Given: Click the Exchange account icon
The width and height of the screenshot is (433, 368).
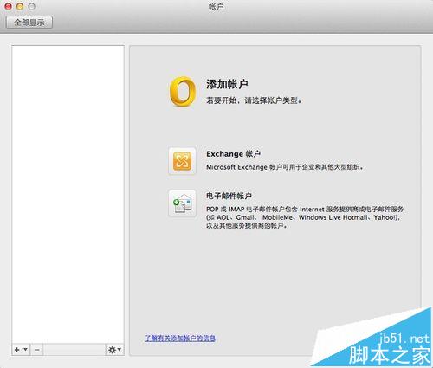Looking at the screenshot, I should tap(182, 161).
